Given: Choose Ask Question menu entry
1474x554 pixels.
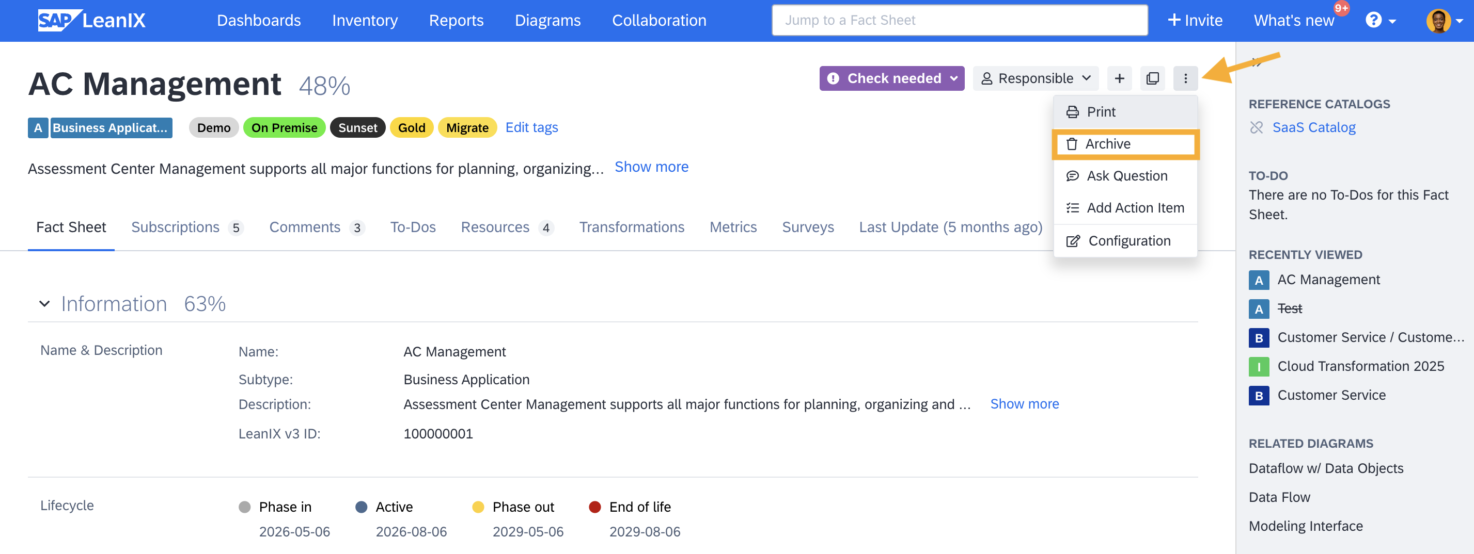Looking at the screenshot, I should click(x=1125, y=176).
